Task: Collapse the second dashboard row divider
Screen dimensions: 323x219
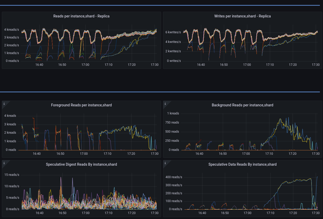Action: coord(161,92)
